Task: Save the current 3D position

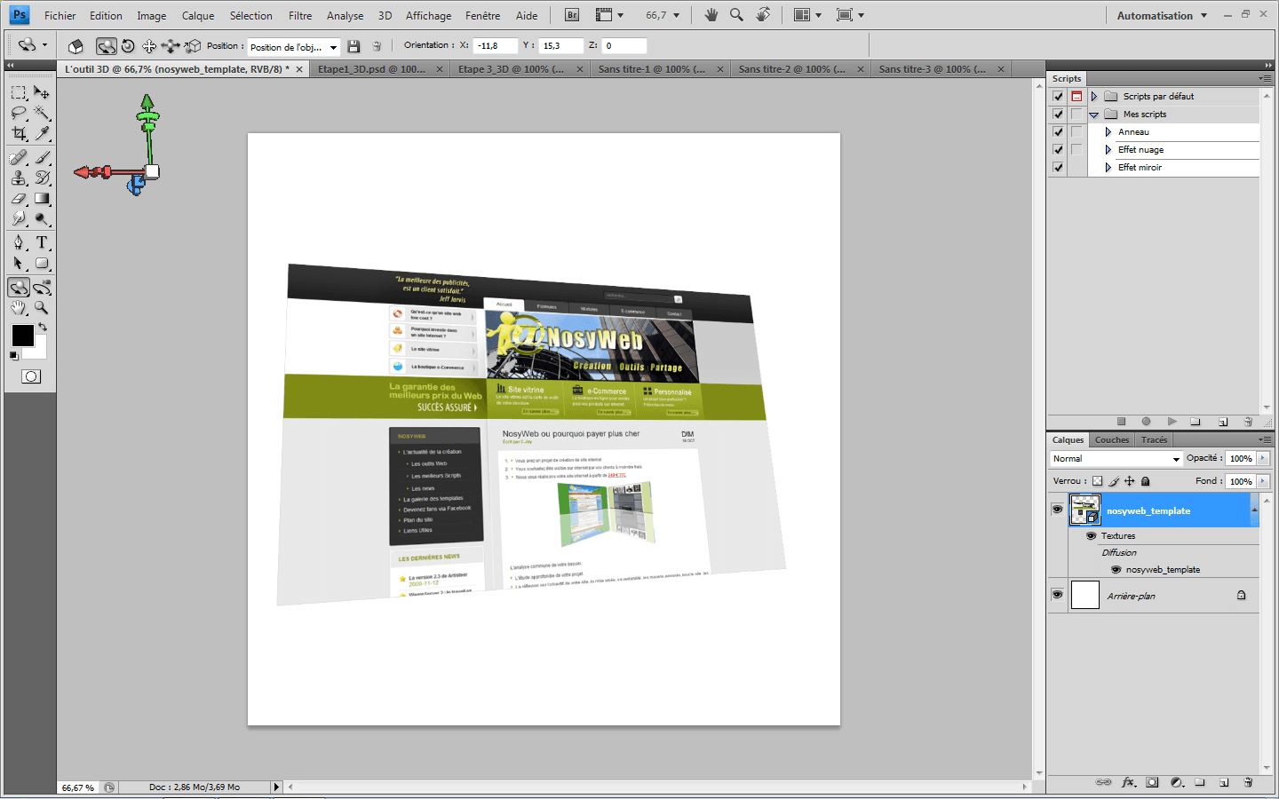Action: click(354, 46)
